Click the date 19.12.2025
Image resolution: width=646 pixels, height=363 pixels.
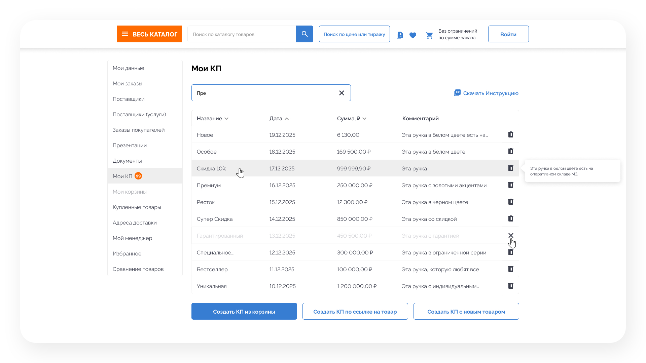tap(282, 135)
